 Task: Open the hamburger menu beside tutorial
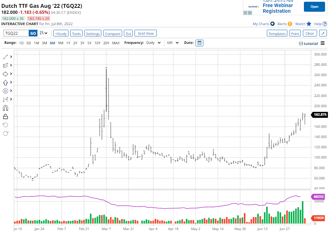tap(322, 43)
